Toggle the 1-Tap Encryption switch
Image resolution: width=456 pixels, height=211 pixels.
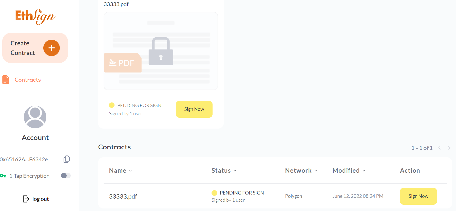tap(66, 175)
